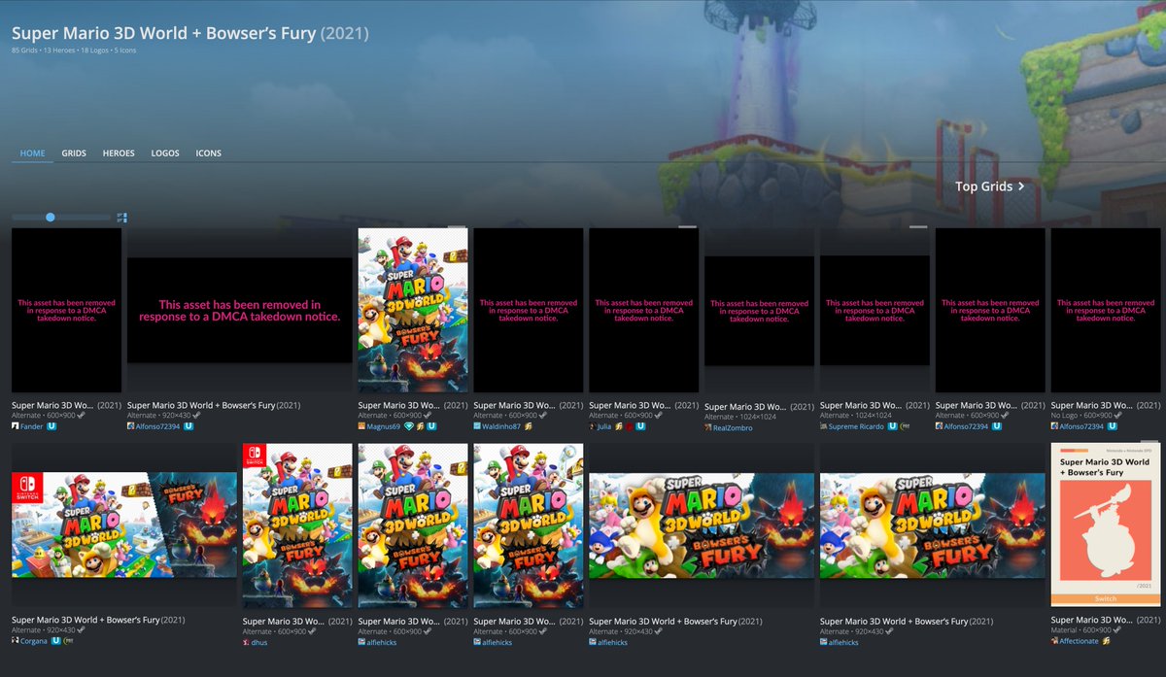Screen dimensions: 1166x677
Task: Click the thumbnail size slider handle
Action: coord(50,218)
